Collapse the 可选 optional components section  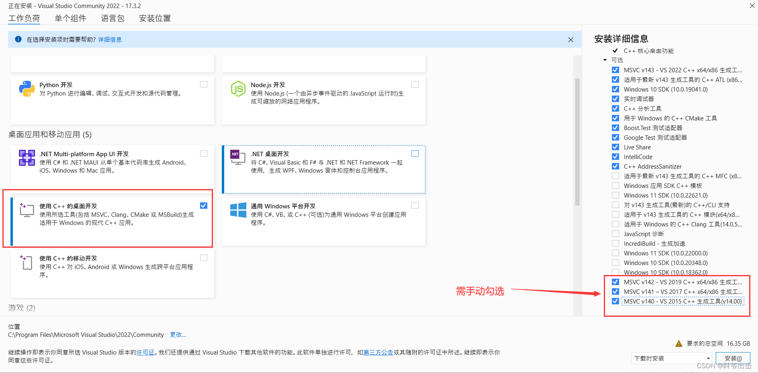click(605, 60)
